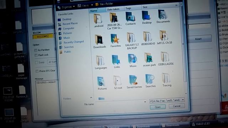This screenshot has height=128, width=228.
Task: Open the Documents folder
Action: (163, 16)
